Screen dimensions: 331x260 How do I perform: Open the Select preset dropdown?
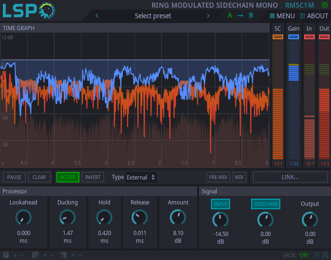click(x=153, y=16)
